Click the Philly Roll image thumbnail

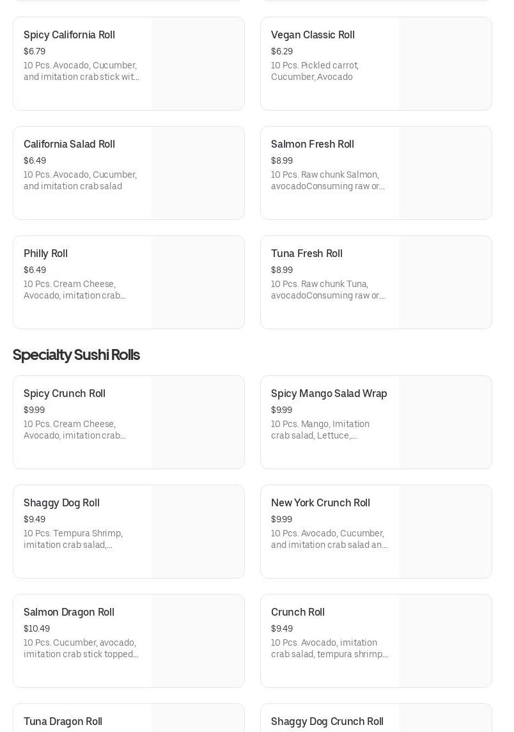point(198,283)
